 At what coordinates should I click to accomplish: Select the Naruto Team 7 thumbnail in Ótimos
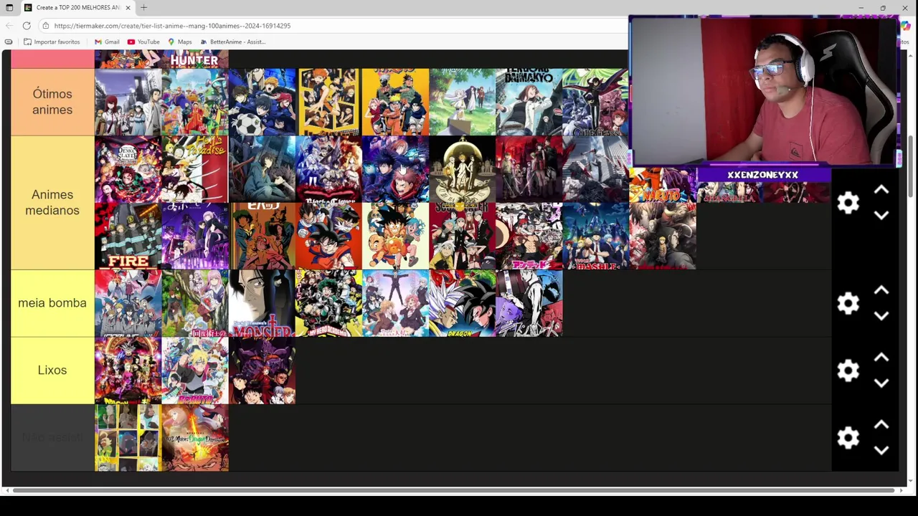[x=395, y=102]
